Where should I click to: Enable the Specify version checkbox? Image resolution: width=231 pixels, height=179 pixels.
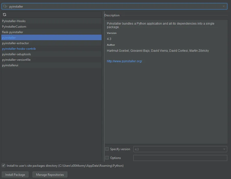107,149
